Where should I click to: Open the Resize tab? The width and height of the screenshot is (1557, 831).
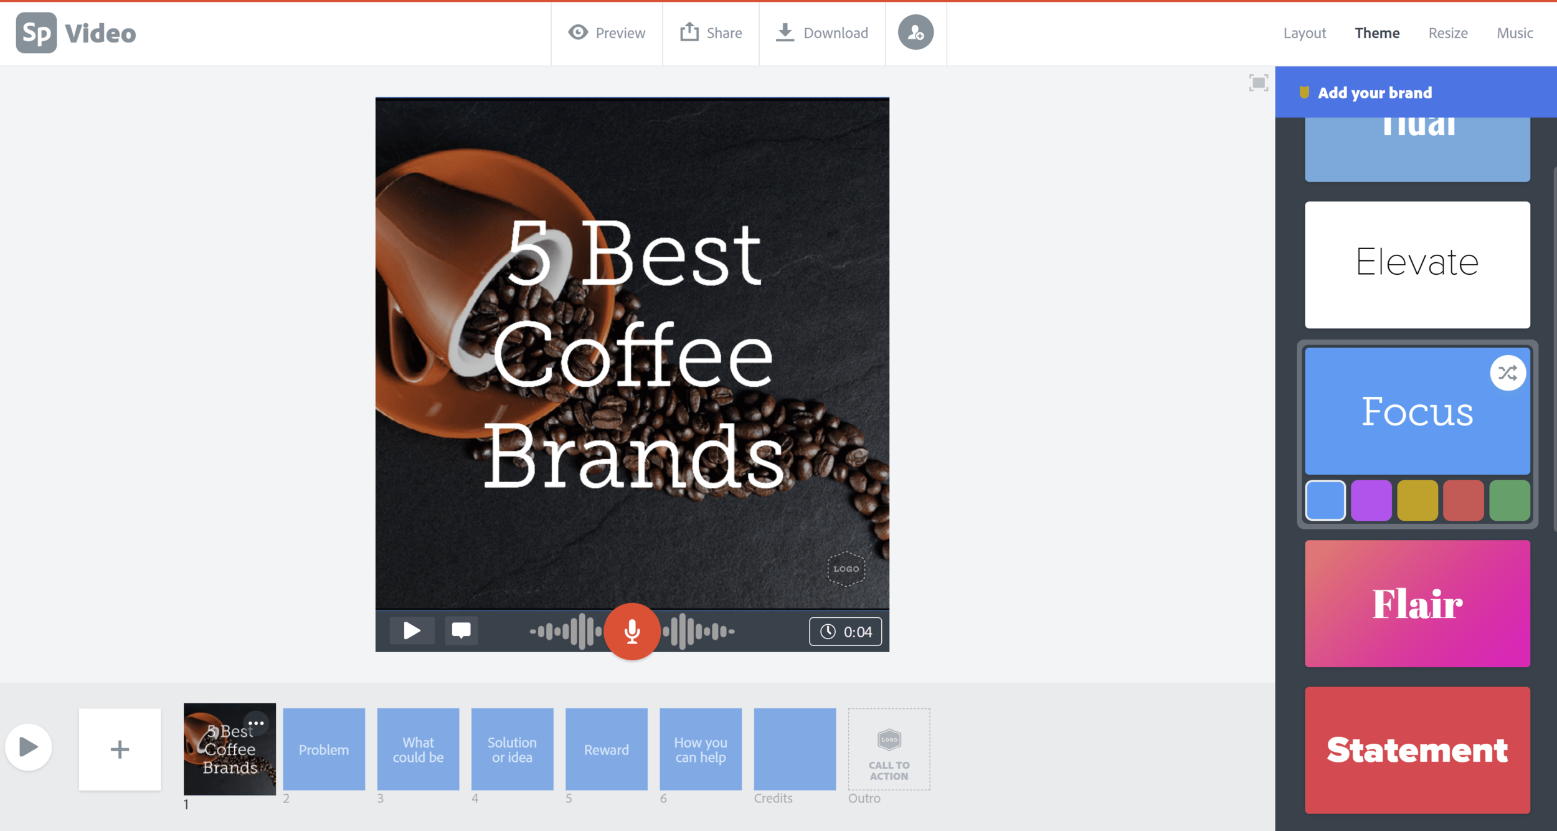[x=1447, y=33]
